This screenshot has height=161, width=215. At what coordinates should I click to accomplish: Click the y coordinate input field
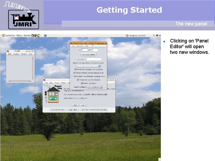(95, 50)
